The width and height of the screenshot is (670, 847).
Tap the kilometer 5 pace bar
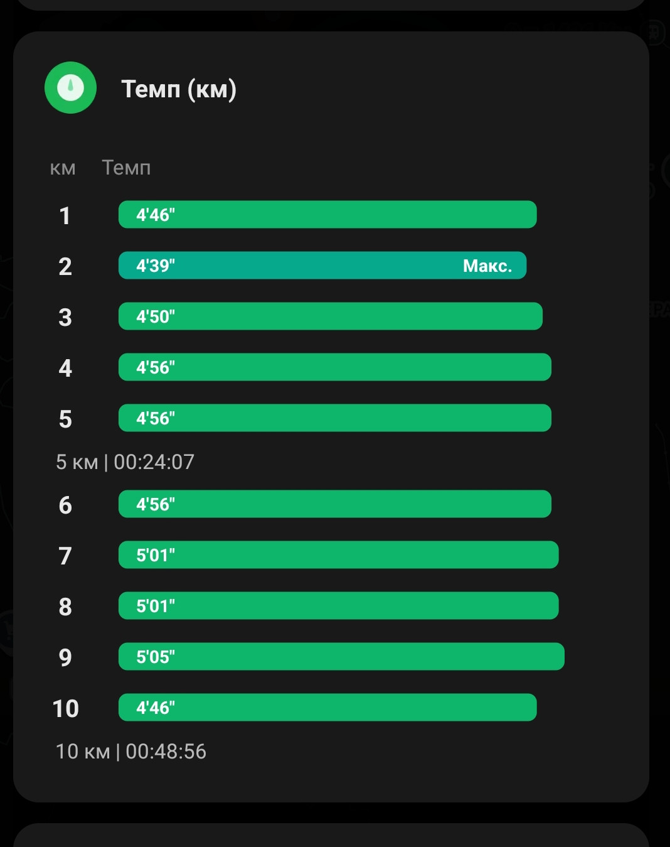pos(335,418)
